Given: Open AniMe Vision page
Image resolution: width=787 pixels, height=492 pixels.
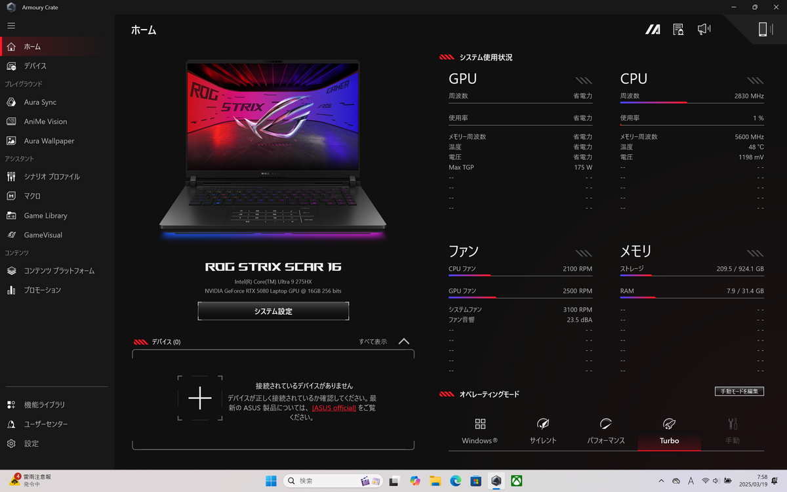Looking at the screenshot, I should coord(57,121).
